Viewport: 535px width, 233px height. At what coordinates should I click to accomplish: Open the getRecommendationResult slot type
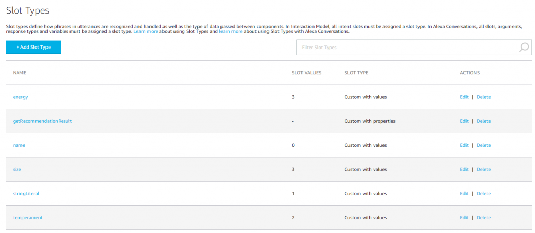(x=42, y=121)
